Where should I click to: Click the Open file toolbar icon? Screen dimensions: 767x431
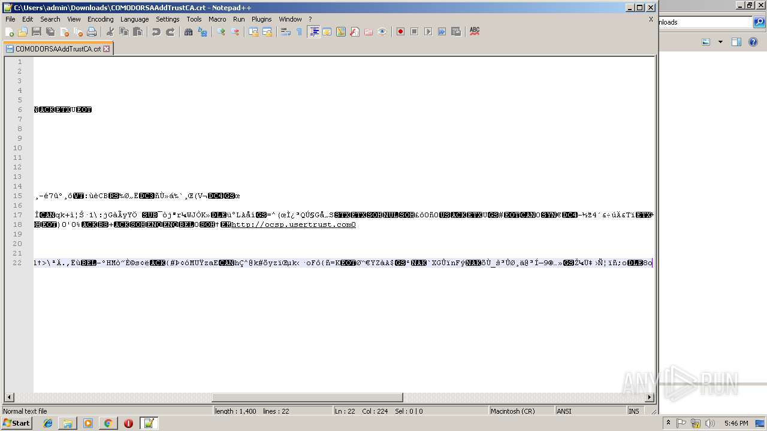click(x=23, y=32)
